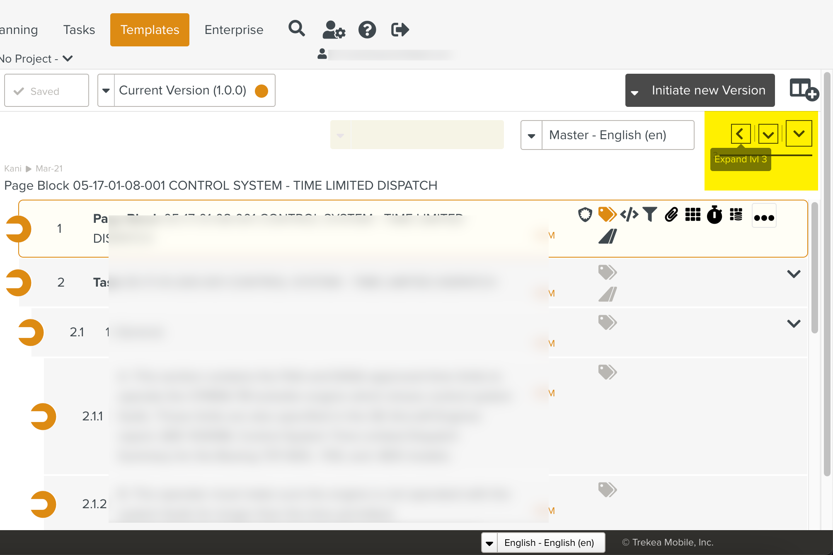Click the add column layout icon
Screen dimensions: 833x555
803,89
